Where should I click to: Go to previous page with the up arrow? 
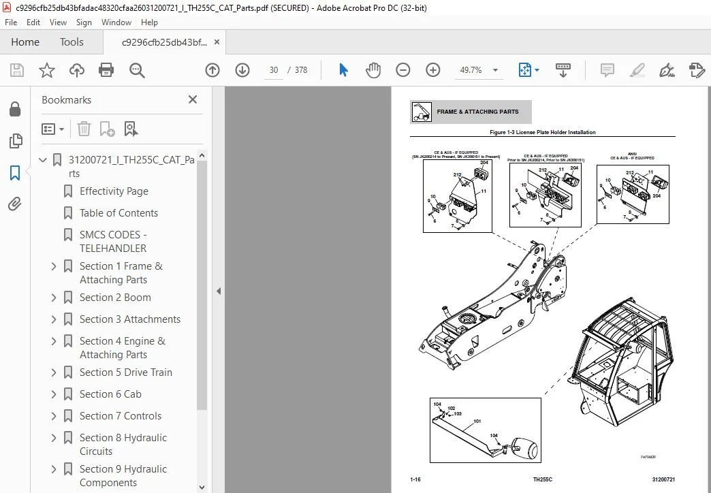click(x=212, y=70)
